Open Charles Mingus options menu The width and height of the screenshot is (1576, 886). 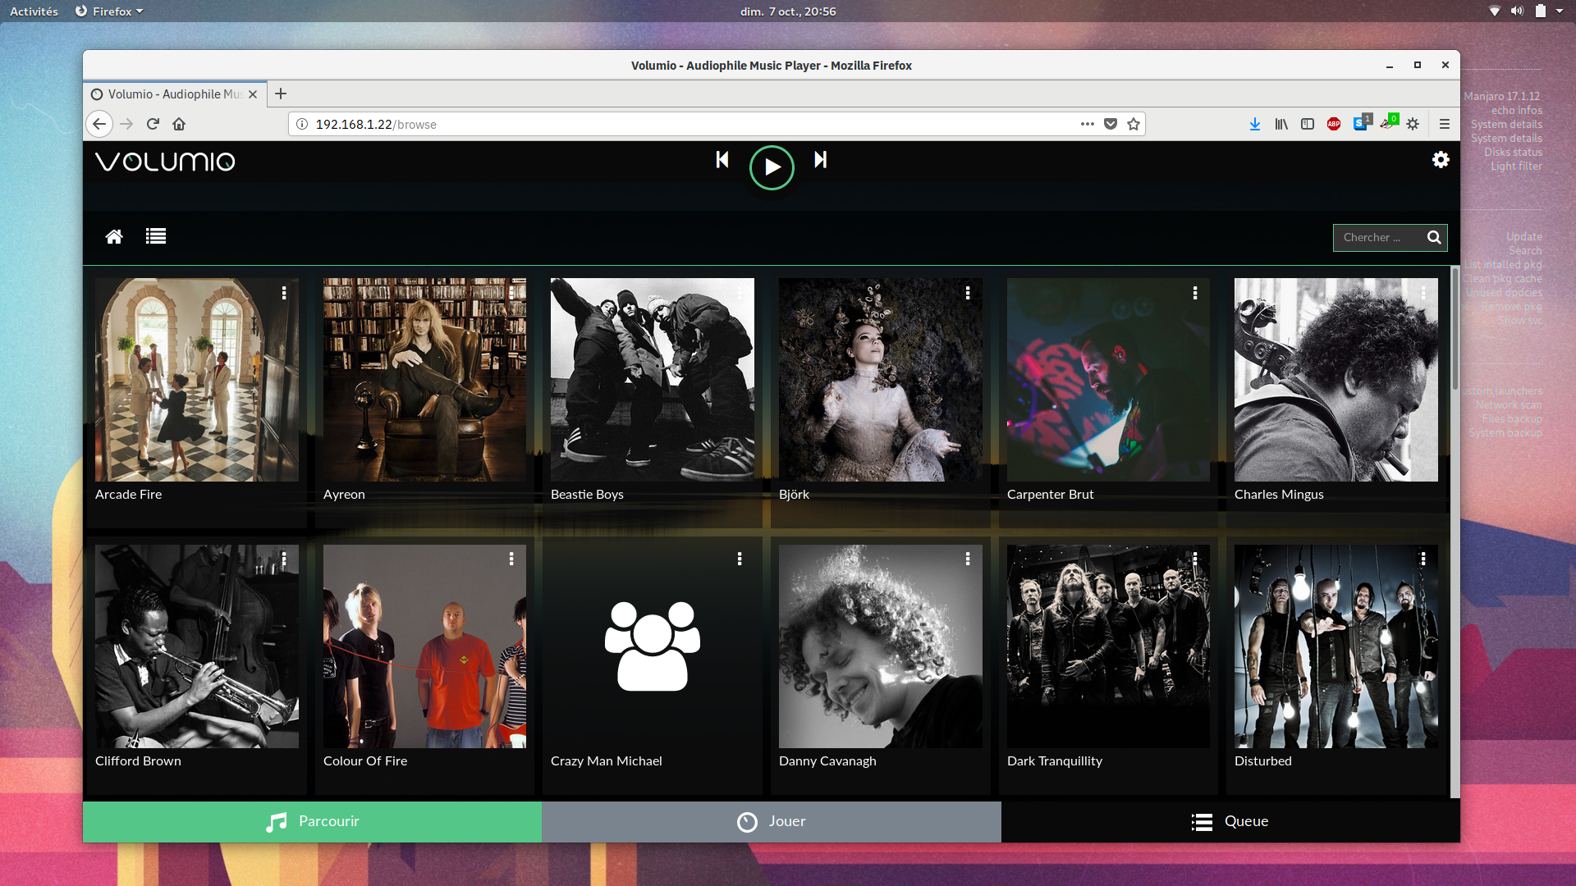1423,293
